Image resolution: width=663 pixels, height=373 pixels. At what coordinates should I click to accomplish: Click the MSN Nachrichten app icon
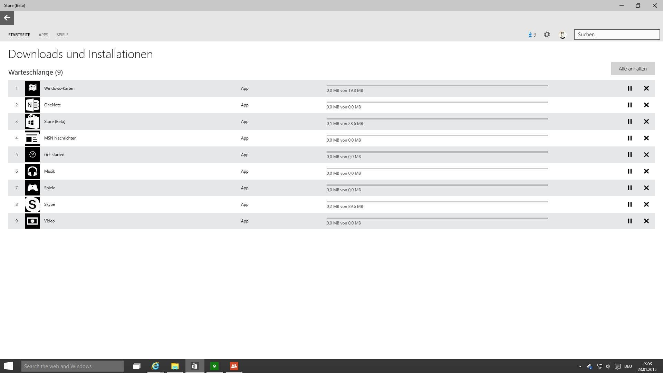tap(32, 138)
